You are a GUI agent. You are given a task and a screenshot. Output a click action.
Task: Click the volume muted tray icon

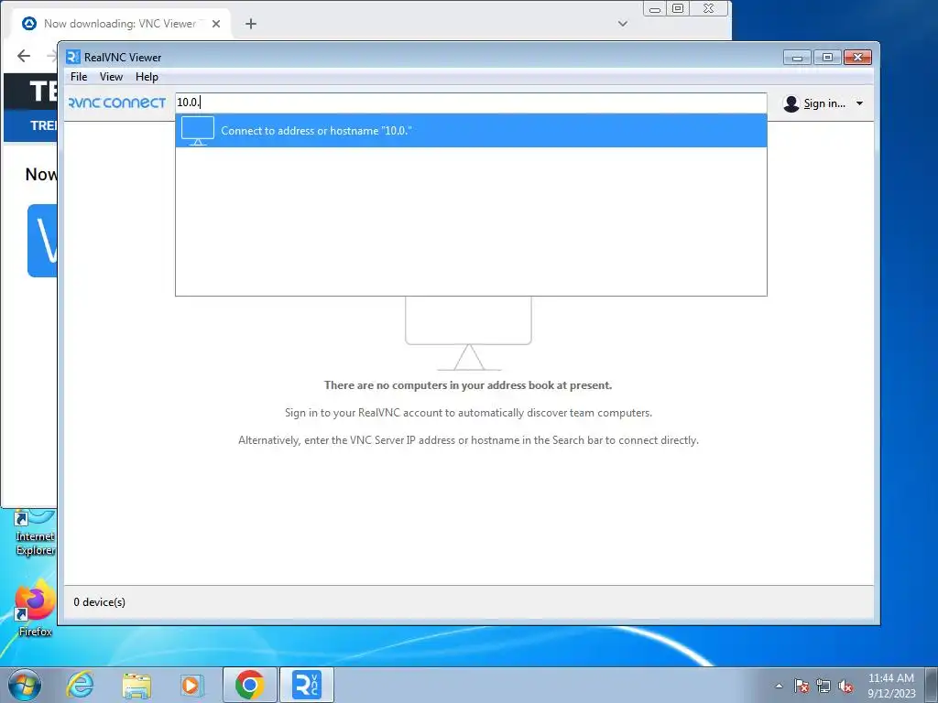pos(845,686)
